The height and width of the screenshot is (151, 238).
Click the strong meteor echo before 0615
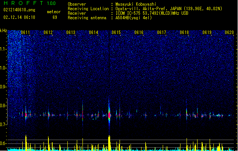[109, 115]
